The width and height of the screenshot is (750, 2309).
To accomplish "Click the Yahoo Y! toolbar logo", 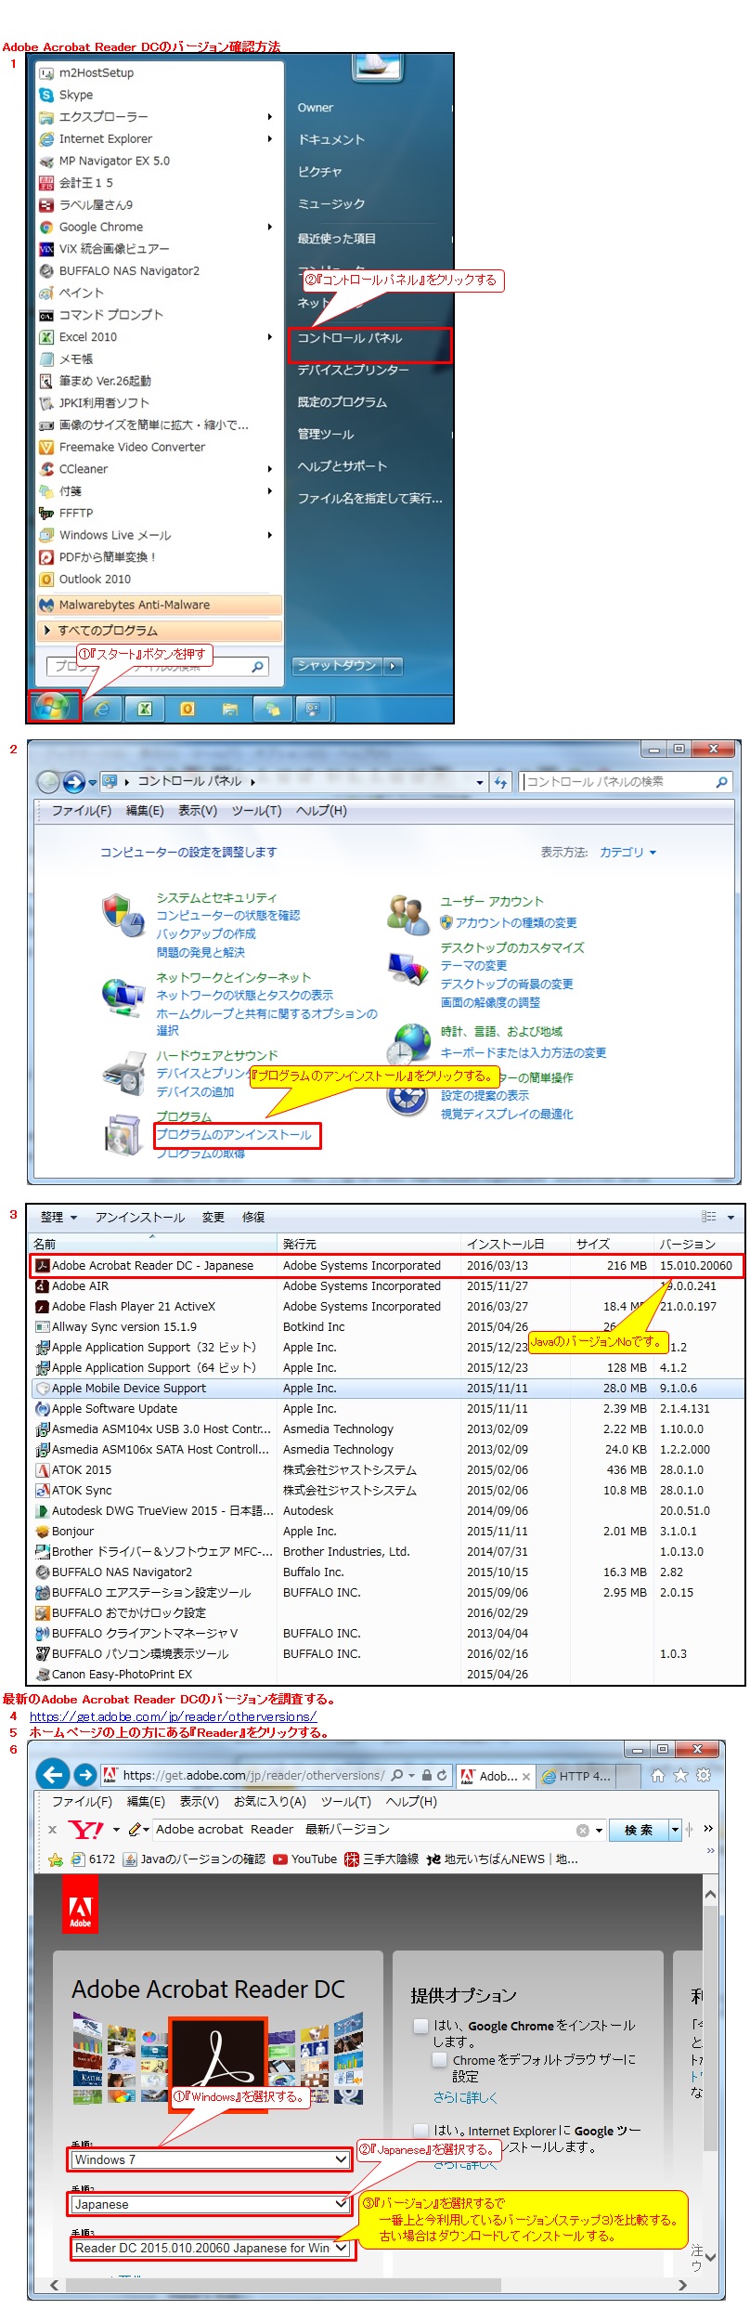I will (86, 1830).
